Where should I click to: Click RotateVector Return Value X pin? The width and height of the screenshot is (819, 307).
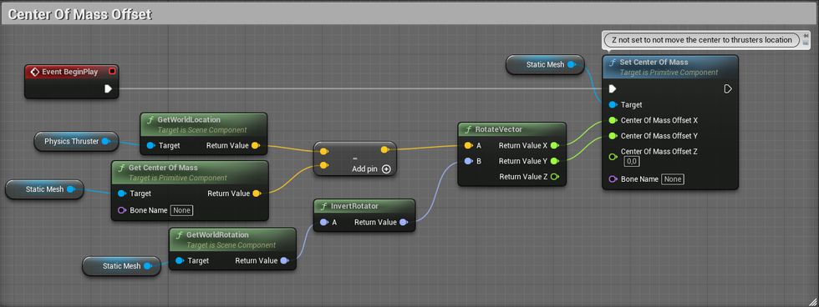click(554, 145)
